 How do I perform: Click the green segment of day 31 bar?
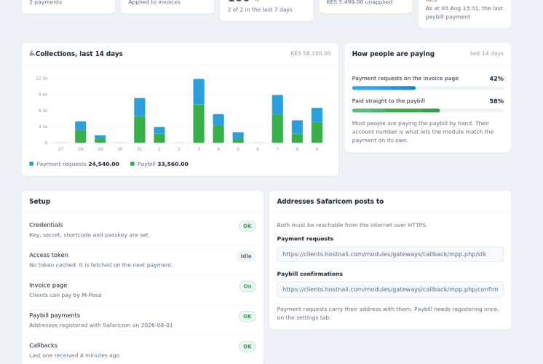click(140, 130)
